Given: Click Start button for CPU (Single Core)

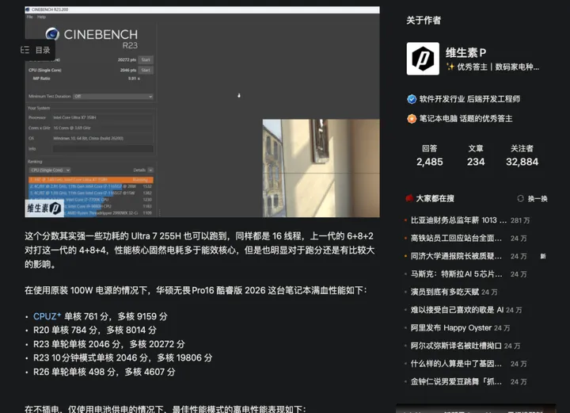Looking at the screenshot, I should tap(146, 70).
